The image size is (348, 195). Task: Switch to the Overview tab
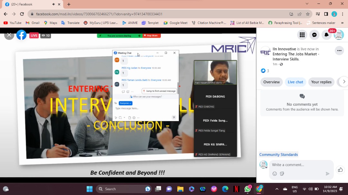[271, 82]
